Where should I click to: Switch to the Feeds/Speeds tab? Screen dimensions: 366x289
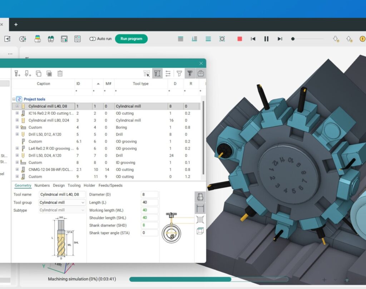pyautogui.click(x=110, y=186)
